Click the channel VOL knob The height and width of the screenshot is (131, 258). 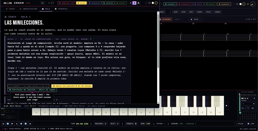pyautogui.click(x=247, y=108)
